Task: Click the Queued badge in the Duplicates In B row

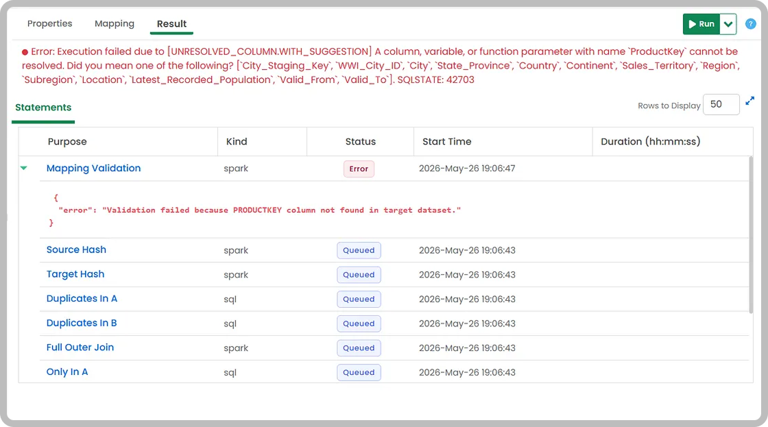Action: pos(359,324)
